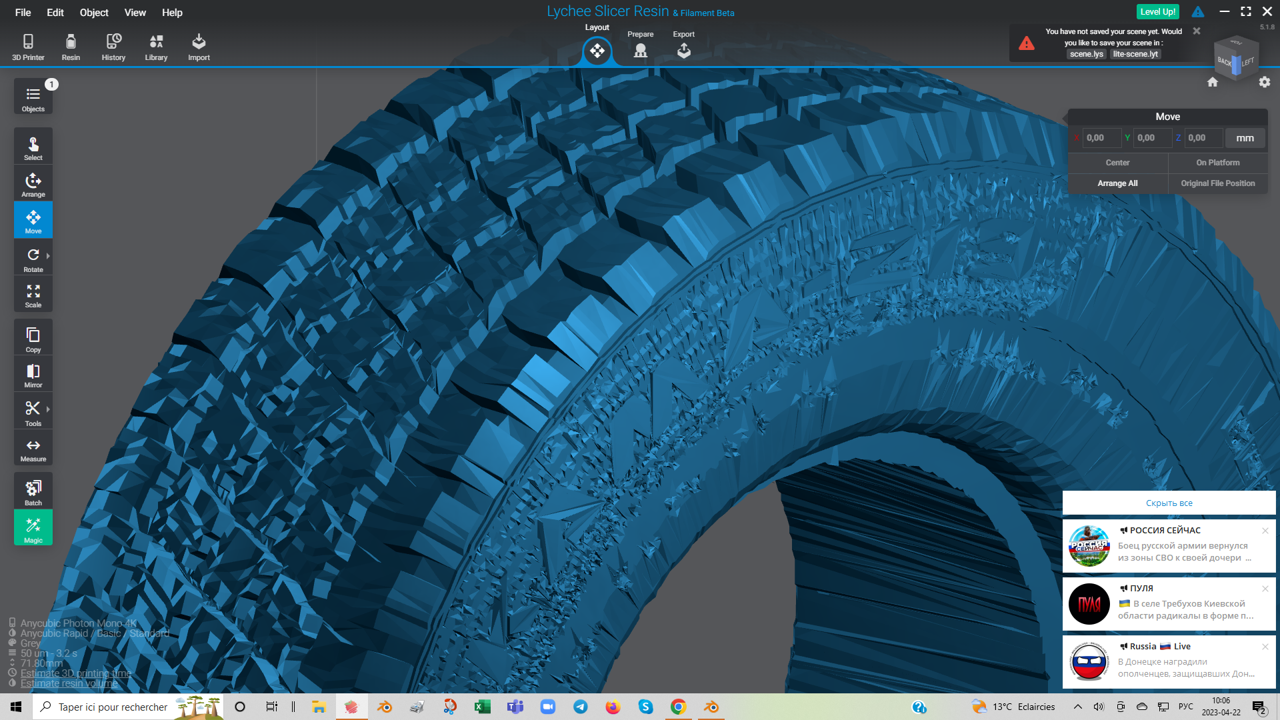Image resolution: width=1280 pixels, height=720 pixels.
Task: Click Estimate 3D printing time link
Action: pos(75,673)
